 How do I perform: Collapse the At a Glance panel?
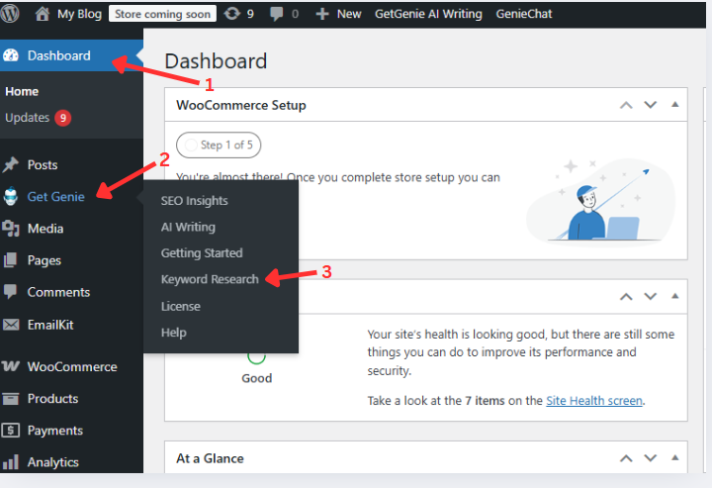(675, 458)
